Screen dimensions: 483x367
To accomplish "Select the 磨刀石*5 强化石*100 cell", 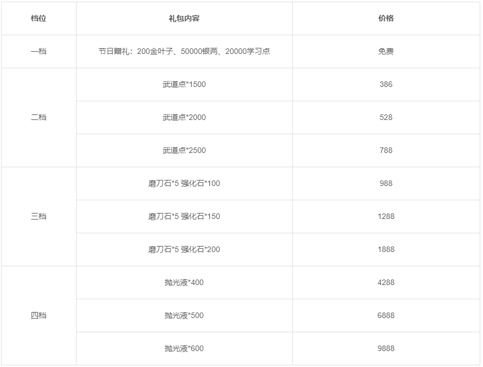I will click(x=184, y=183).
